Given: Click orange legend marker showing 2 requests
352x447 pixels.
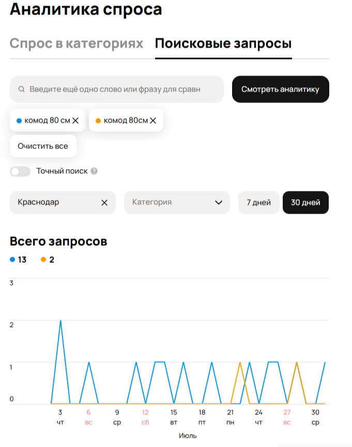Looking at the screenshot, I should coord(43,259).
